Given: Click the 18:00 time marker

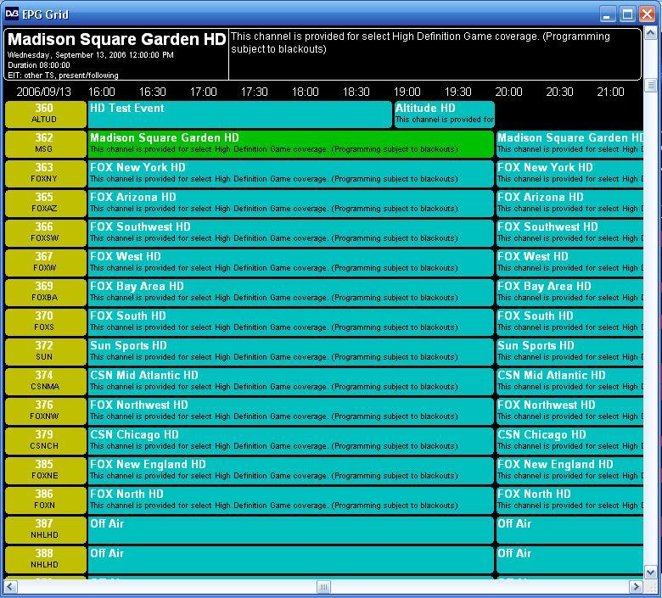Looking at the screenshot, I should (x=305, y=92).
